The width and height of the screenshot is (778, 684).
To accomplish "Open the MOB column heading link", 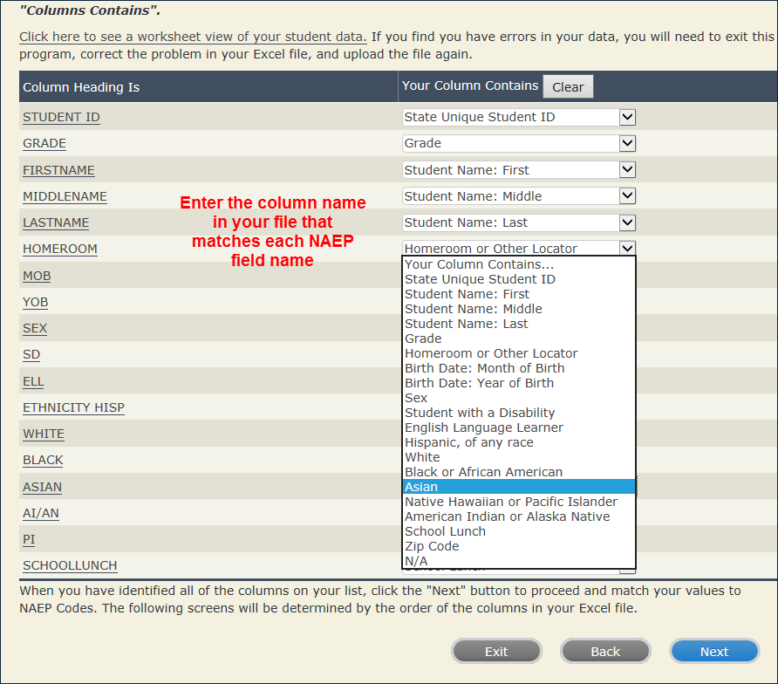I will tap(37, 276).
